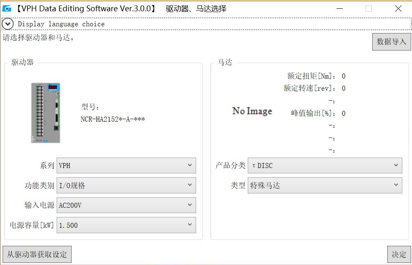Click the 额定转速[rev] value field
Image resolution: width=412 pixels, height=265 pixels.
tap(344, 88)
